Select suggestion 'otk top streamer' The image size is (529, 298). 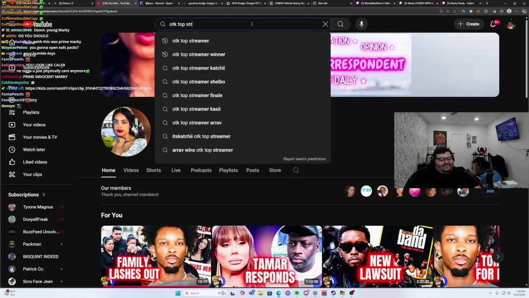(243, 41)
